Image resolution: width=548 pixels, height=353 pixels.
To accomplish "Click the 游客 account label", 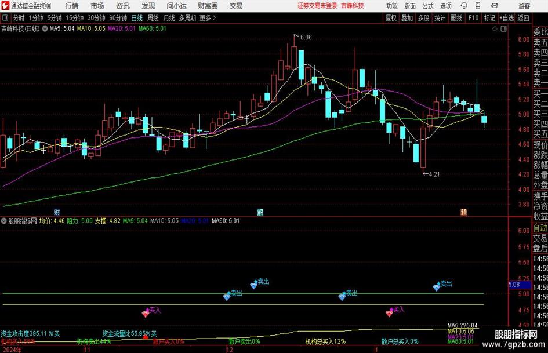I will coord(524,6).
